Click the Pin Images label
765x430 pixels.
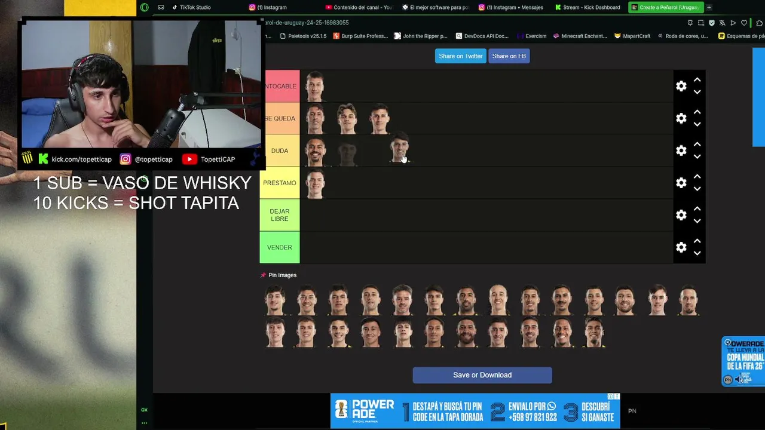282,275
